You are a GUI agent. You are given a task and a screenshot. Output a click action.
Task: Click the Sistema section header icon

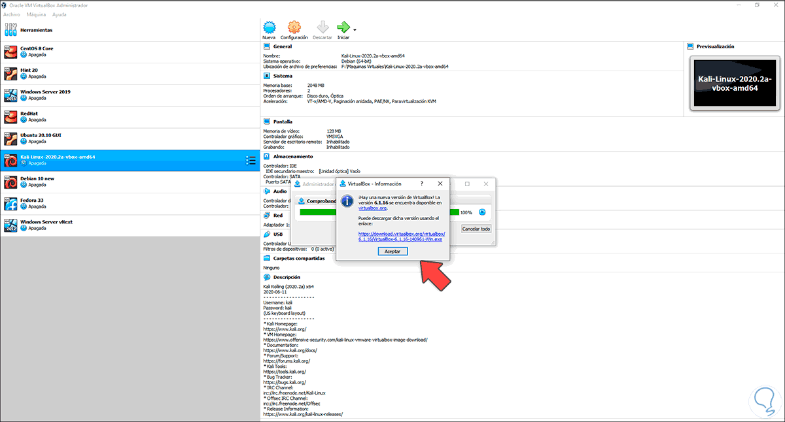click(267, 75)
